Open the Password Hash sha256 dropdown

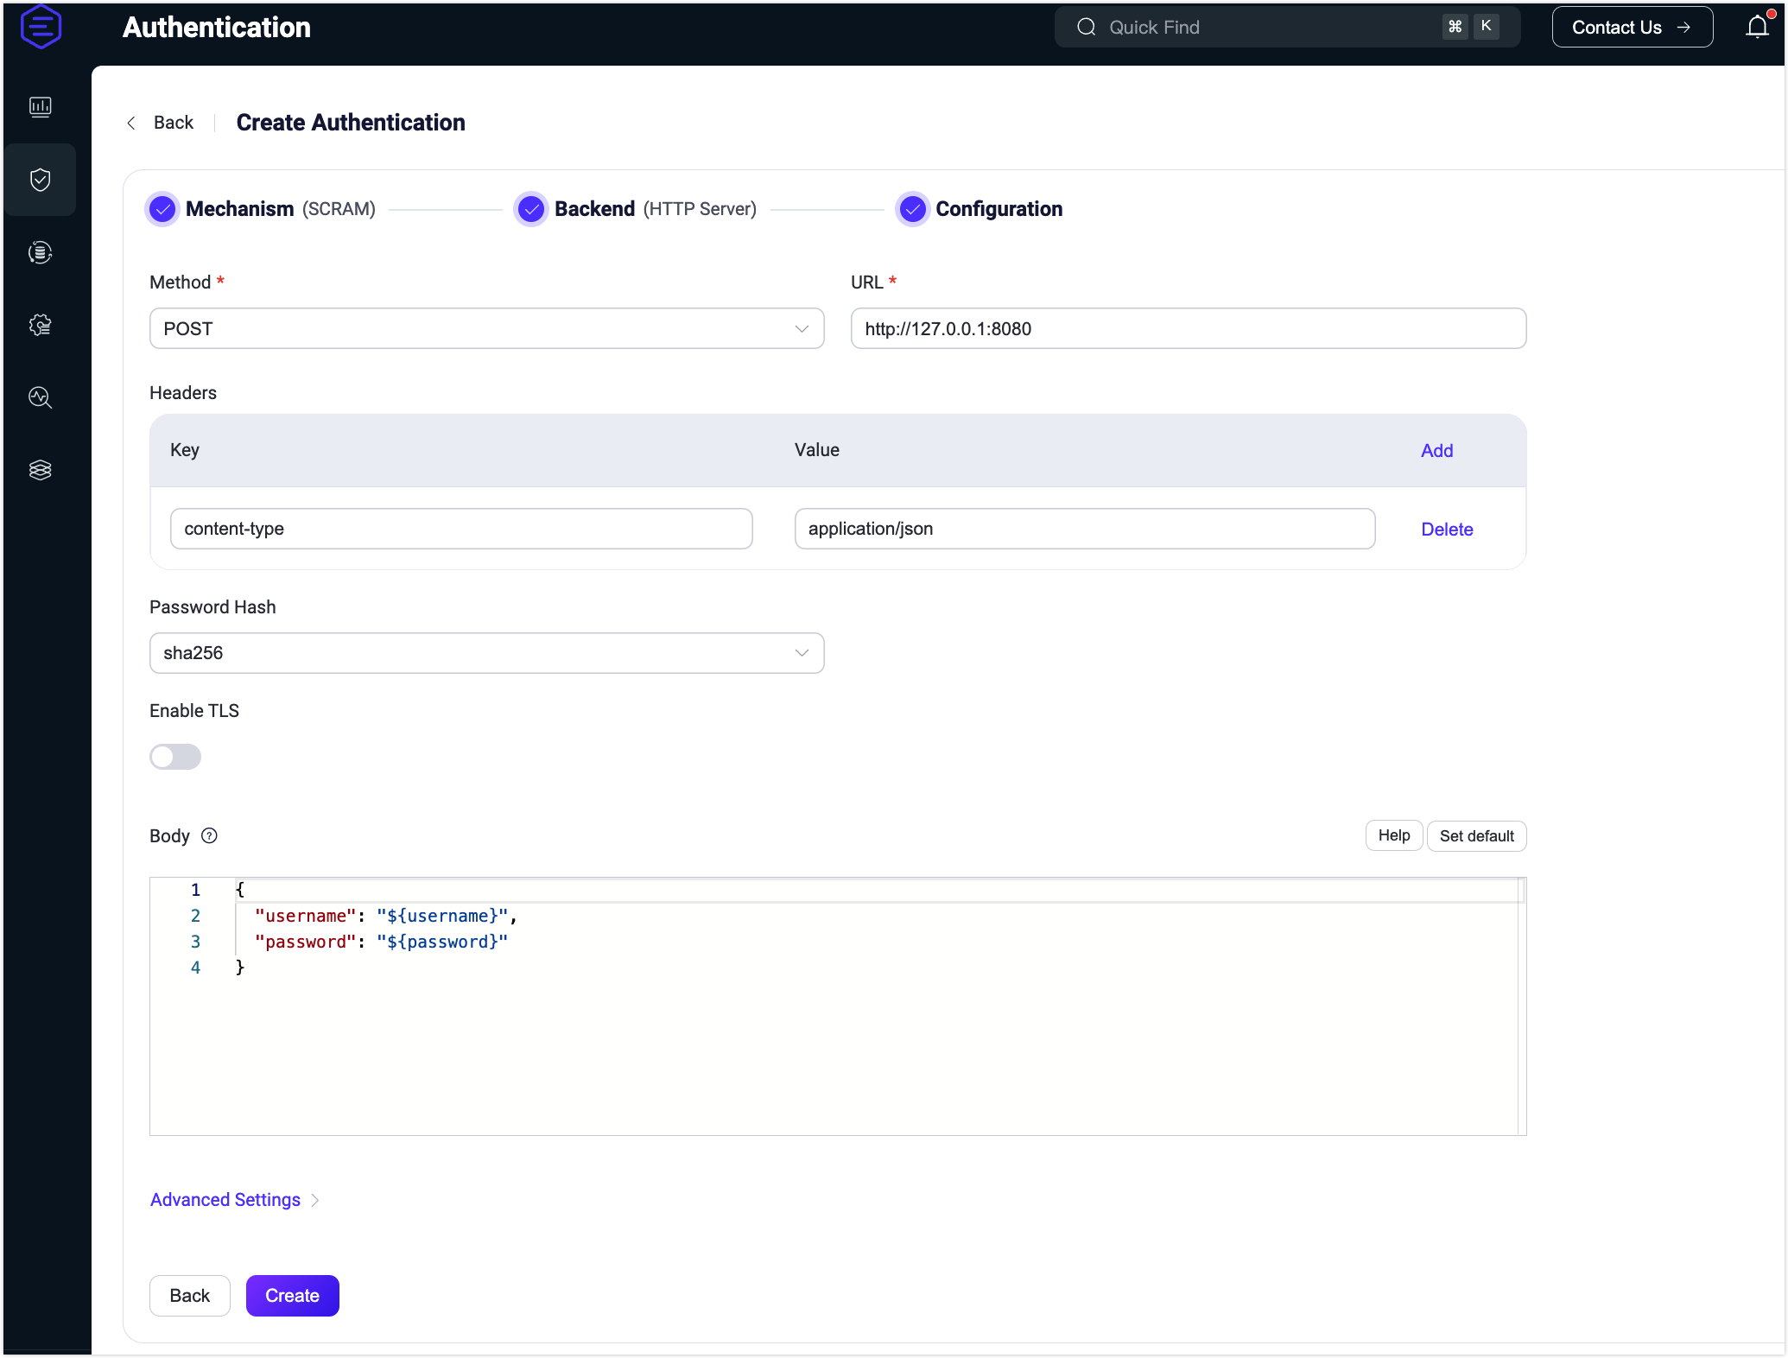[486, 652]
